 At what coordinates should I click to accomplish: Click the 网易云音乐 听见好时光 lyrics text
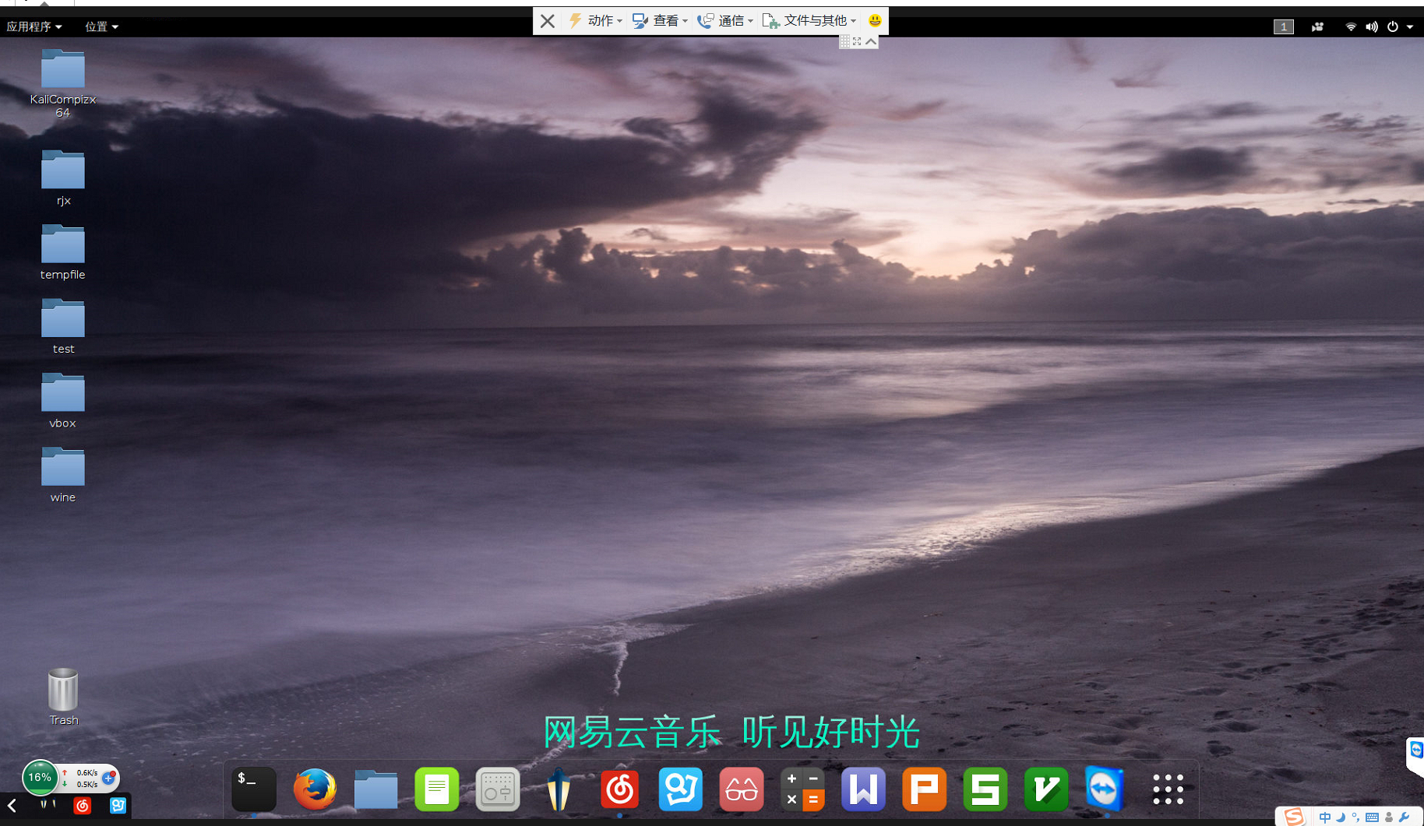pyautogui.click(x=731, y=733)
